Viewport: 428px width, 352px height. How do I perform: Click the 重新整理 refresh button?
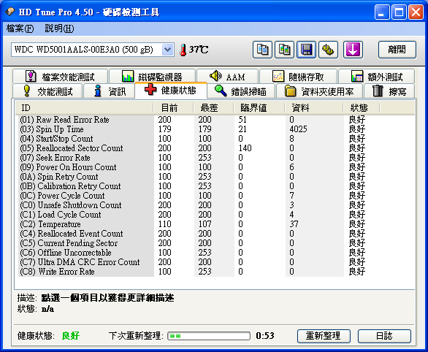[324, 336]
